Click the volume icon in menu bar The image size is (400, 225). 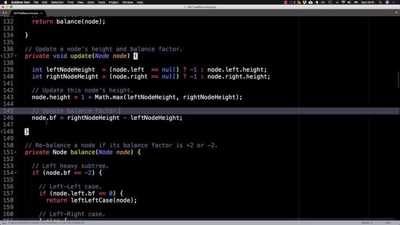coord(349,2)
